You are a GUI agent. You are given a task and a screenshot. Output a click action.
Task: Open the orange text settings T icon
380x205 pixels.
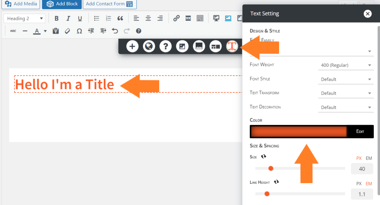tap(232, 46)
